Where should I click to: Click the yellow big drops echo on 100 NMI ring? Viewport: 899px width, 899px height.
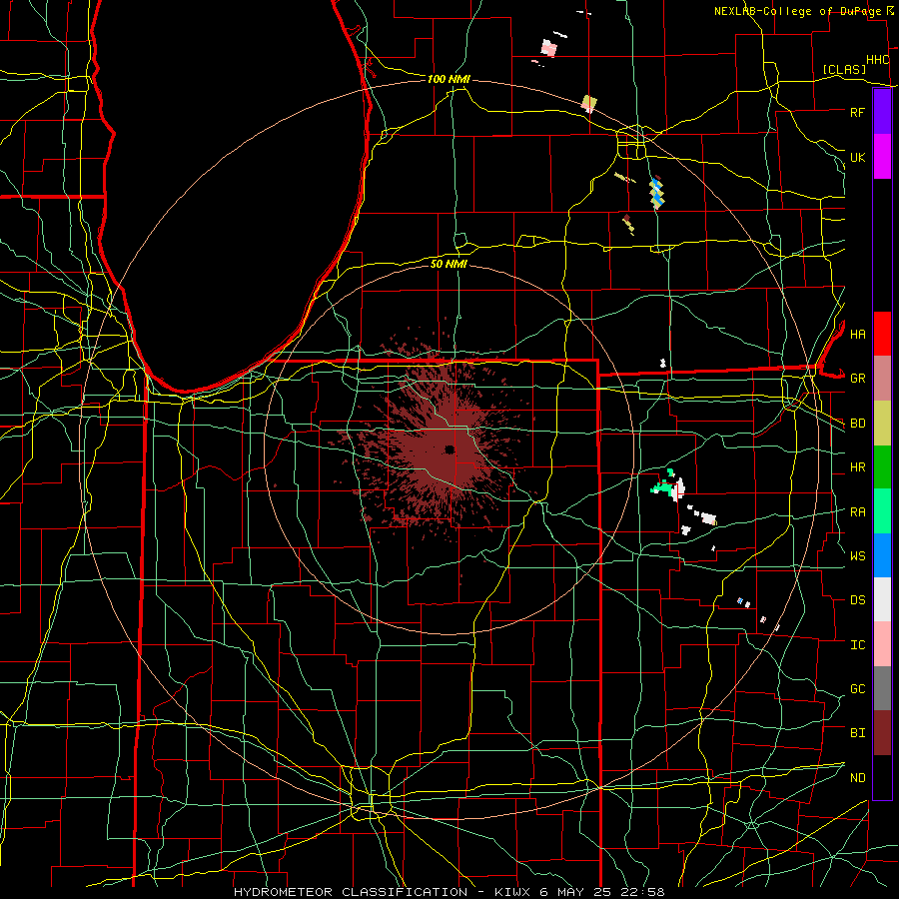click(588, 104)
